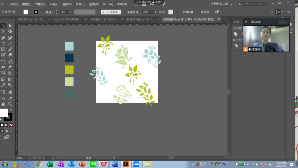Click the 首选项 button

point(205,12)
